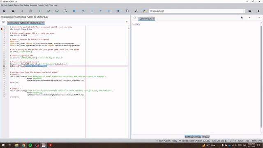Run current cell
This screenshot has width=263, height=148.
(48, 11)
